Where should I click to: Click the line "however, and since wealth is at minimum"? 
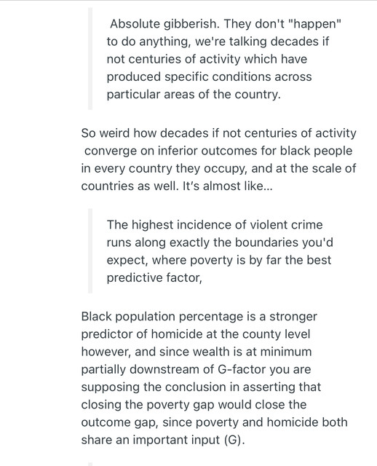click(196, 352)
